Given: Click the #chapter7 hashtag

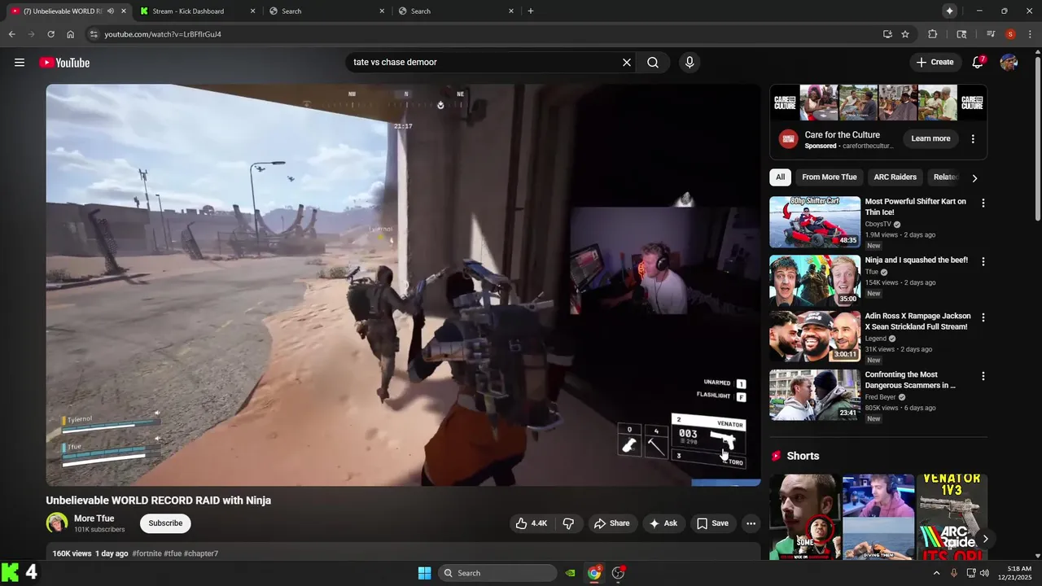Looking at the screenshot, I should pyautogui.click(x=200, y=553).
